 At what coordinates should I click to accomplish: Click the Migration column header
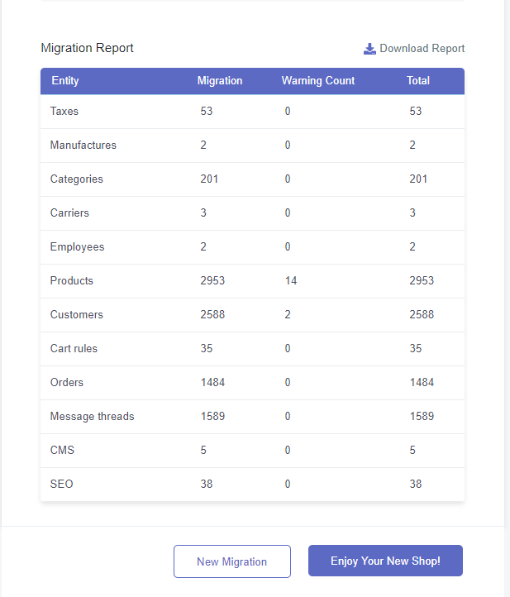click(220, 81)
